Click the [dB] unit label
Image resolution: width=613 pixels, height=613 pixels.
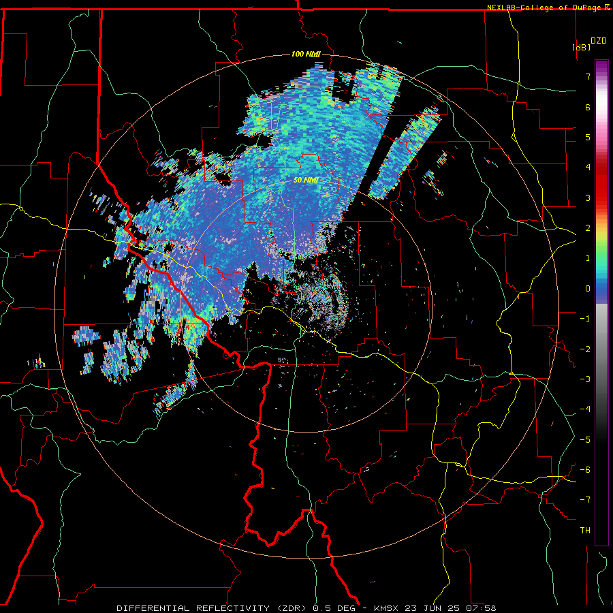582,47
